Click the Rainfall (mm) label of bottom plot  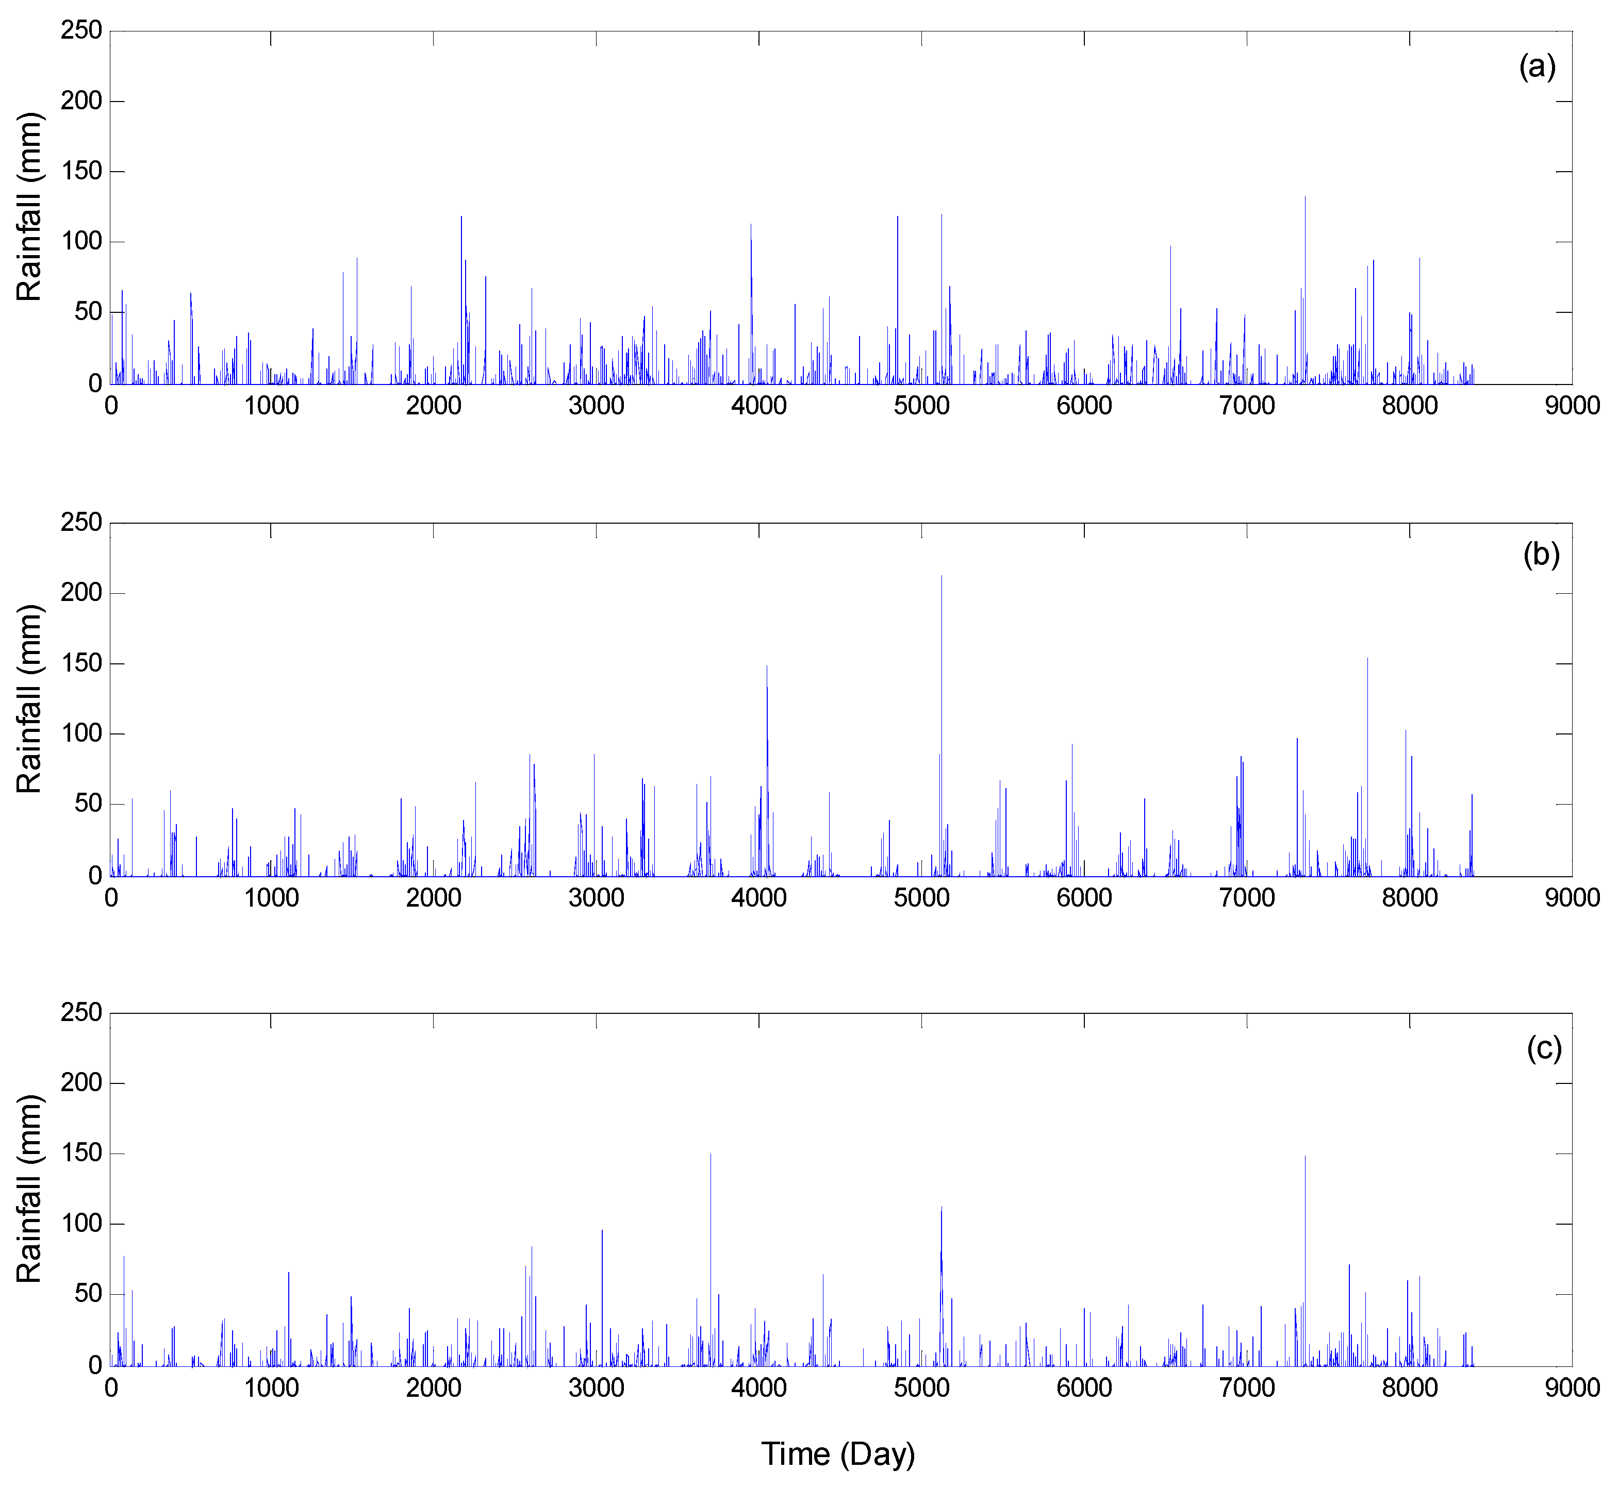(x=29, y=1189)
